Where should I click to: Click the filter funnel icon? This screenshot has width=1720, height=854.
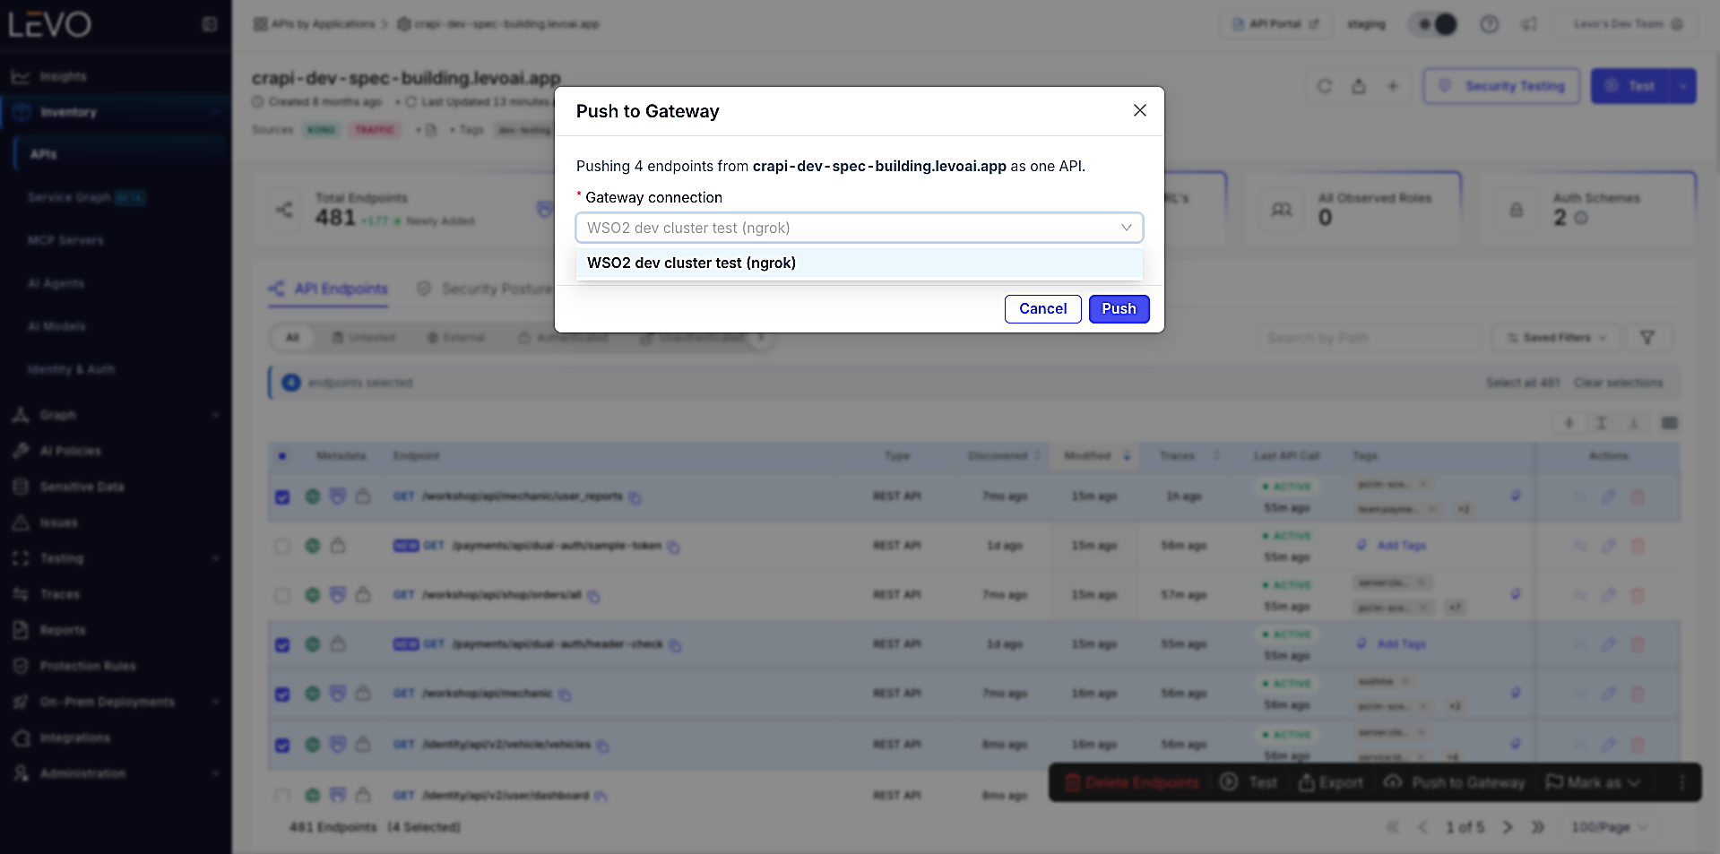pos(1647,338)
